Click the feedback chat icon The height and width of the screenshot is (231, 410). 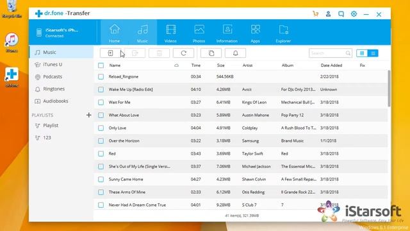coord(341,14)
